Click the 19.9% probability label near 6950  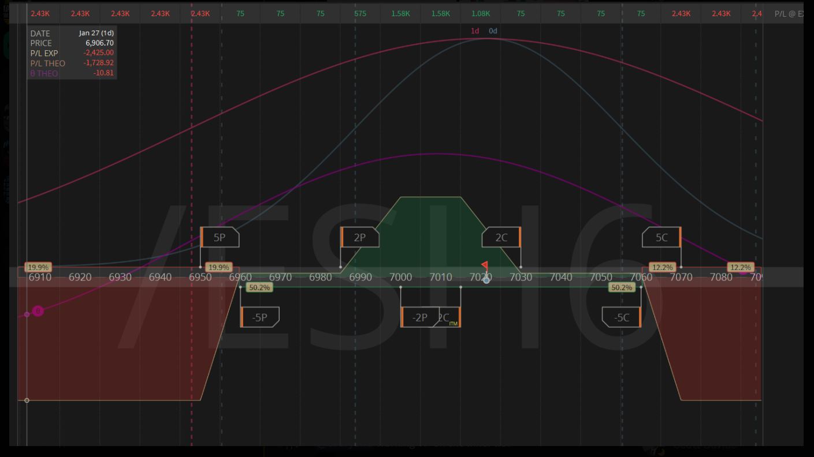220,268
